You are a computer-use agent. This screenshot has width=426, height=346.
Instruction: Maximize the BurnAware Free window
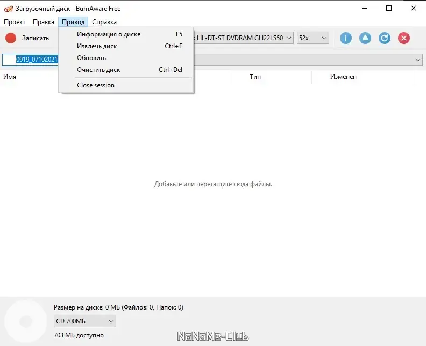(389, 8)
